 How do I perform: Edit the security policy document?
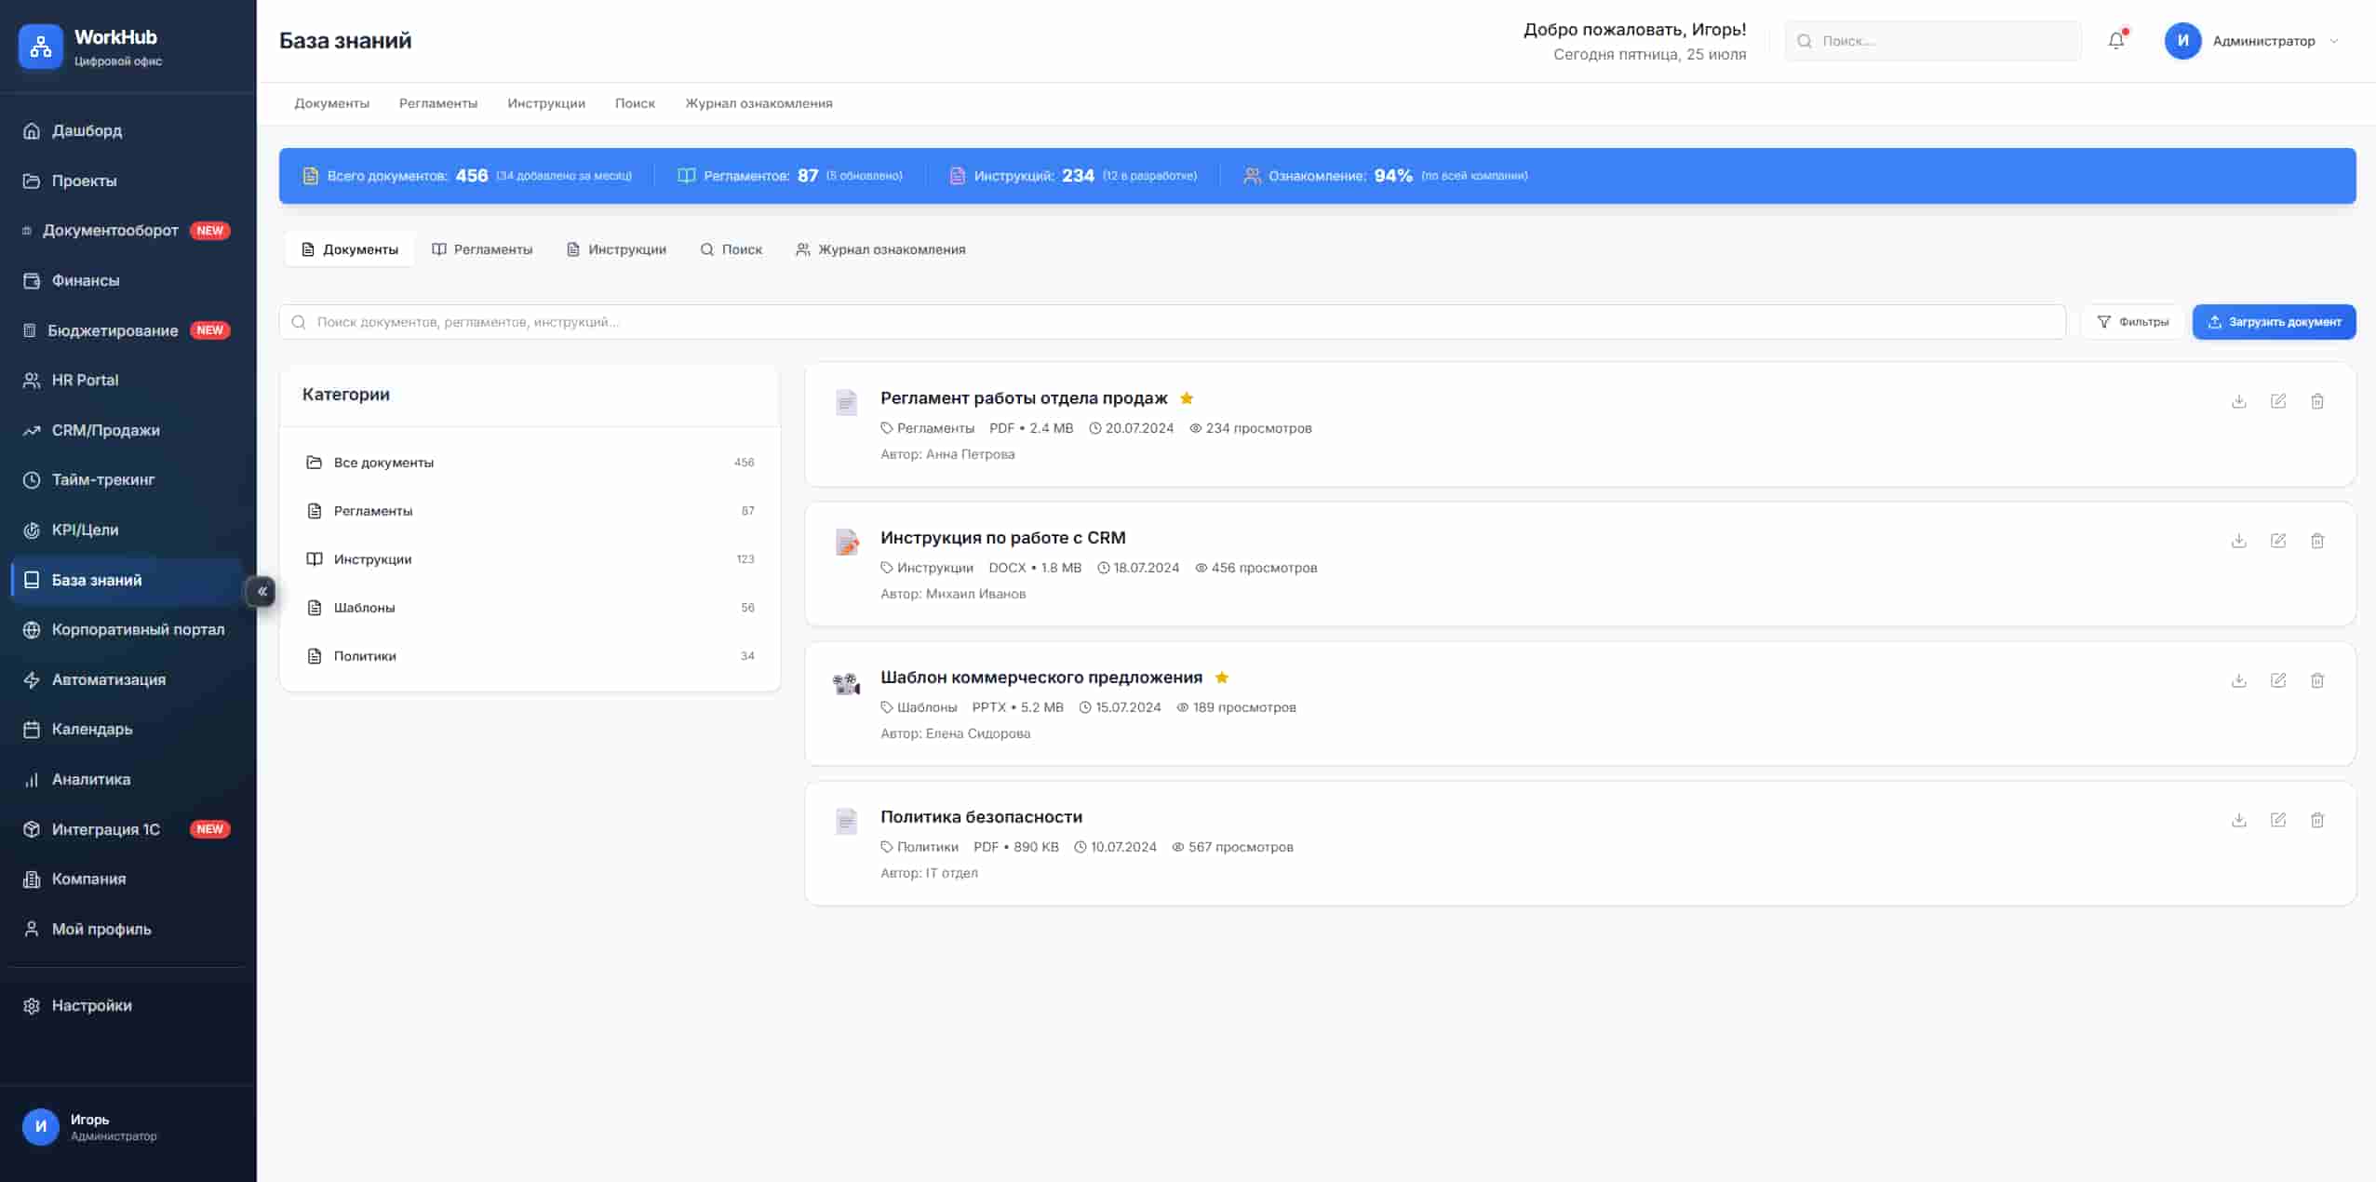[x=2277, y=820]
